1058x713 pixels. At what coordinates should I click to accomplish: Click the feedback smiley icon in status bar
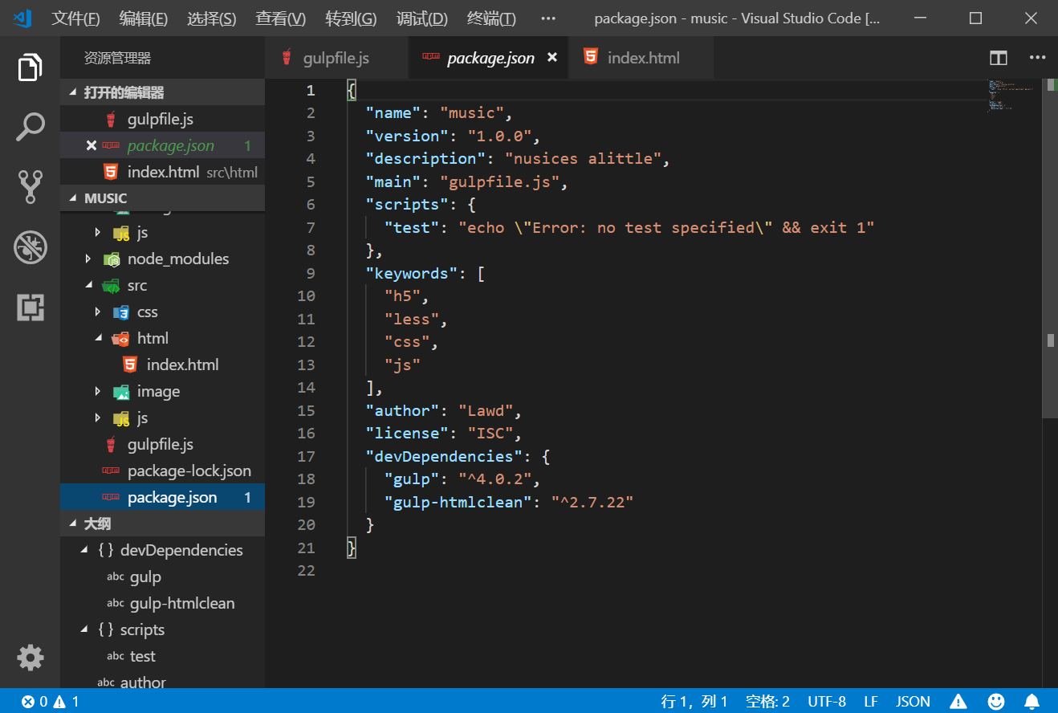(996, 701)
